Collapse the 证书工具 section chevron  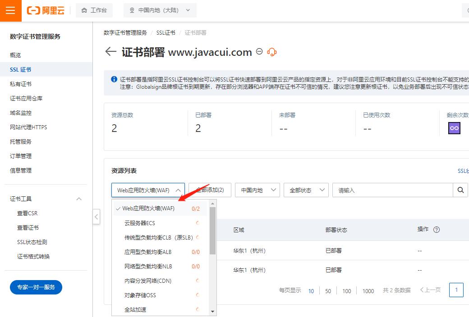point(79,199)
